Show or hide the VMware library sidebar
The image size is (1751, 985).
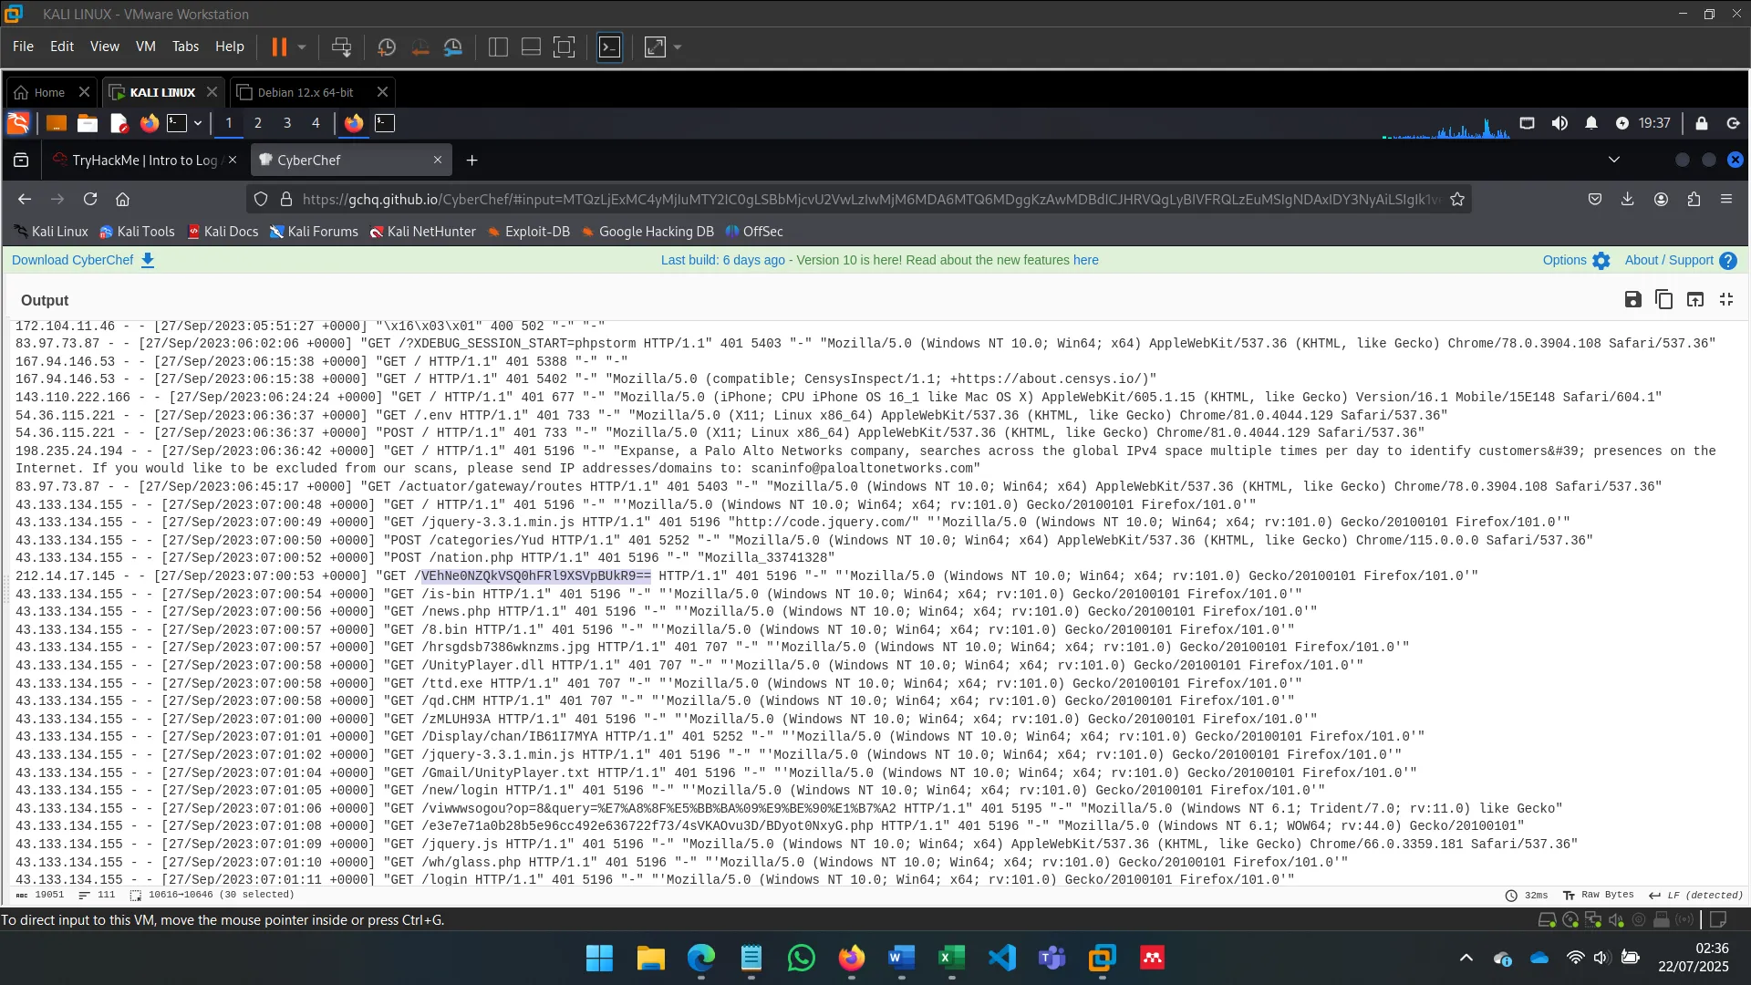point(498,47)
